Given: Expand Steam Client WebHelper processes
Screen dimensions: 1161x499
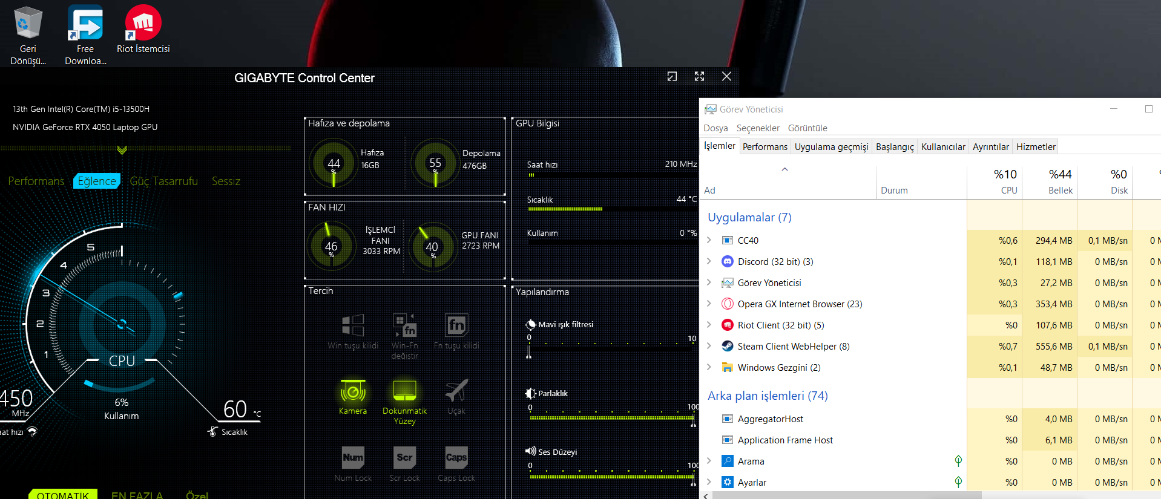Looking at the screenshot, I should [x=709, y=346].
